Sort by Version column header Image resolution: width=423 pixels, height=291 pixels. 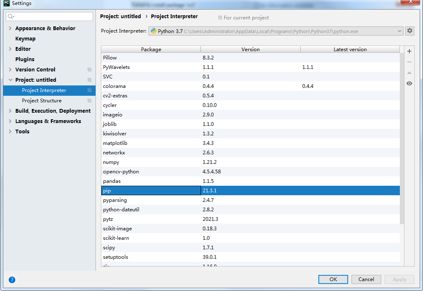click(x=251, y=49)
